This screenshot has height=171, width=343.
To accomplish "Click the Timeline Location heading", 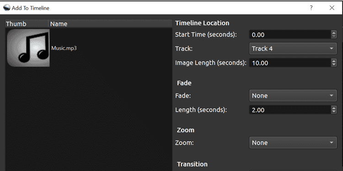I will [202, 23].
